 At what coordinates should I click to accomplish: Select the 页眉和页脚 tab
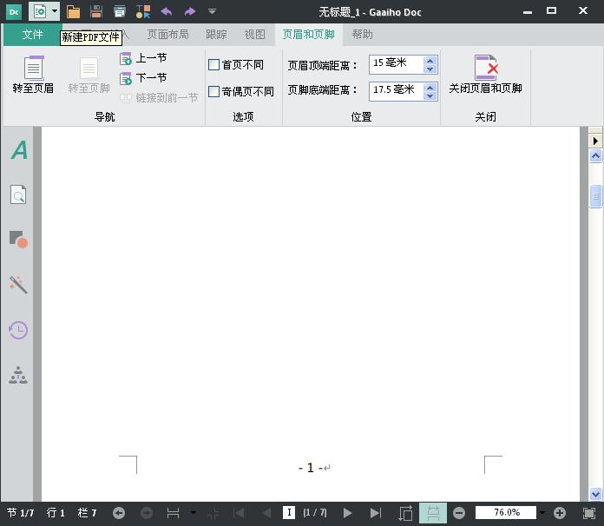[308, 35]
